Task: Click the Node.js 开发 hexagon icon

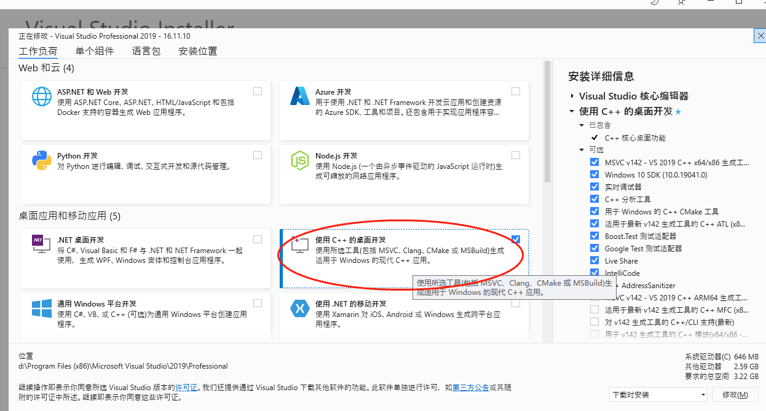Action: (x=299, y=161)
